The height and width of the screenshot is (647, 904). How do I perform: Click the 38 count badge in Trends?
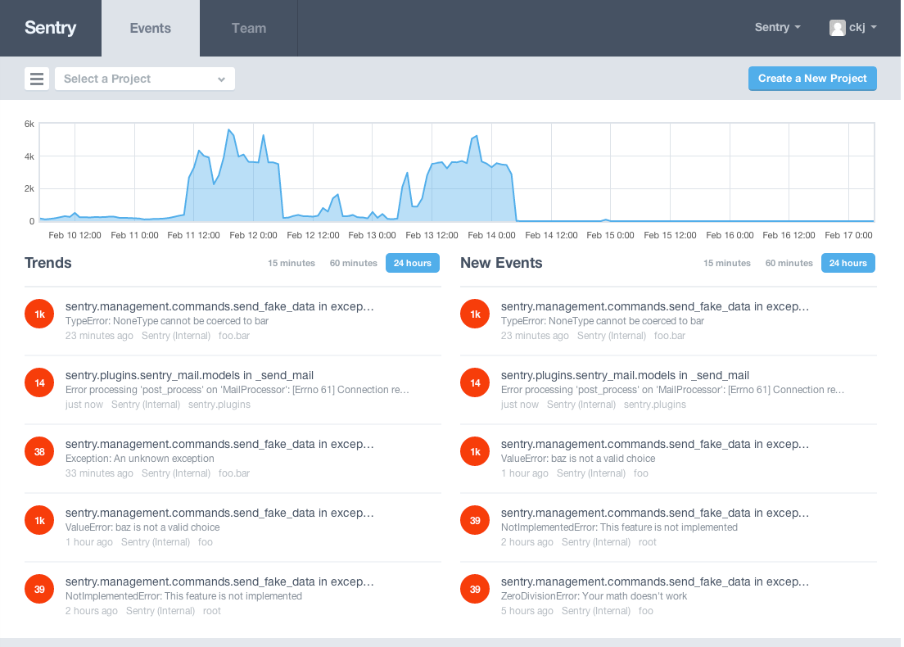[x=39, y=451]
